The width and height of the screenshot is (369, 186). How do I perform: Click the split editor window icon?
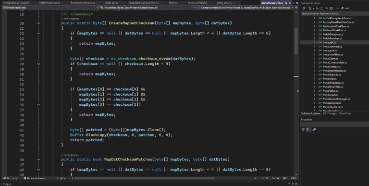pyautogui.click(x=296, y=8)
